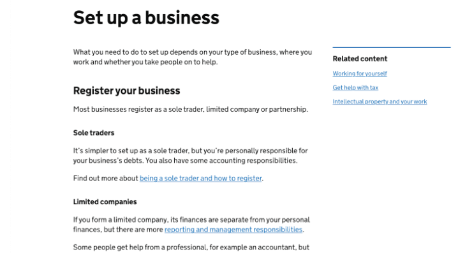This screenshot has width=472, height=259.
Task: Click the blue line above Related content
Action: [x=391, y=47]
